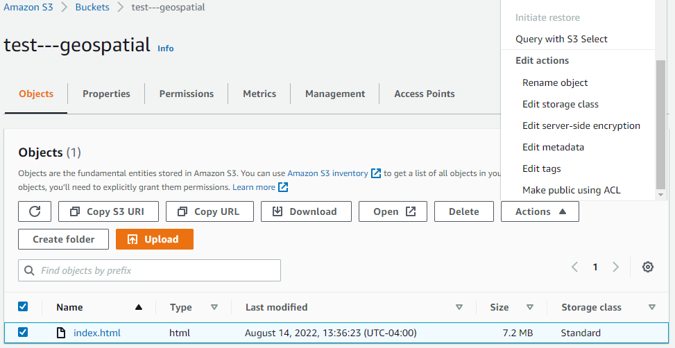Image resolution: width=675 pixels, height=348 pixels.
Task: Uncheck the index.html row checkbox
Action: coord(23,333)
